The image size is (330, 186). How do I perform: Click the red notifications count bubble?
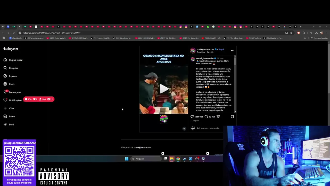point(39,99)
